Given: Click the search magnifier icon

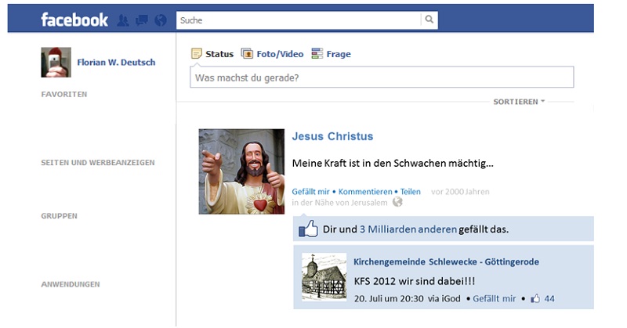Looking at the screenshot, I should [429, 19].
